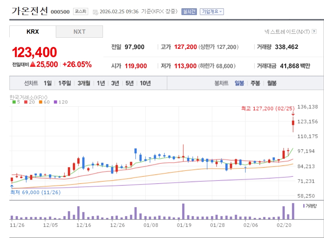Show the 1년 line chart
Screen dimensions: 324x238
click(101, 83)
